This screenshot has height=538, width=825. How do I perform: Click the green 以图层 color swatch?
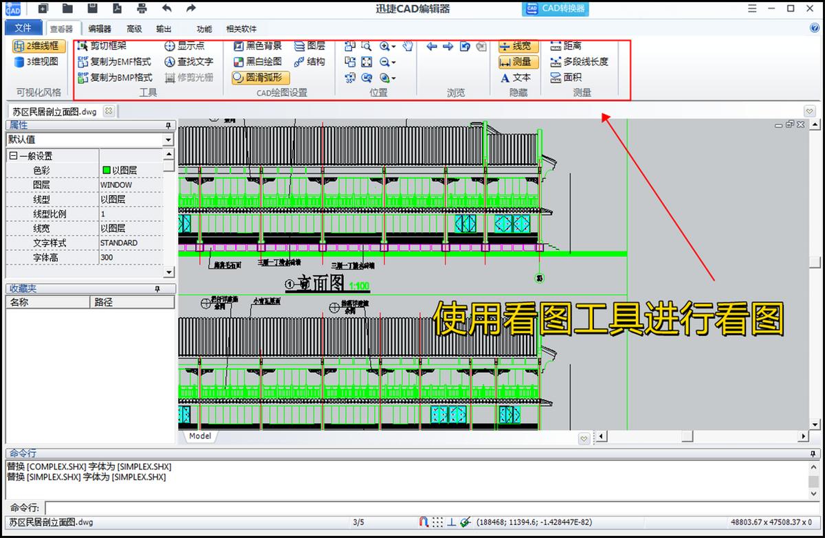tap(105, 170)
